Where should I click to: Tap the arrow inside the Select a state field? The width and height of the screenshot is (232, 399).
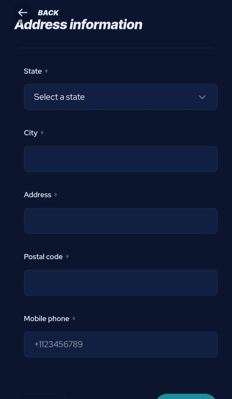coord(202,97)
